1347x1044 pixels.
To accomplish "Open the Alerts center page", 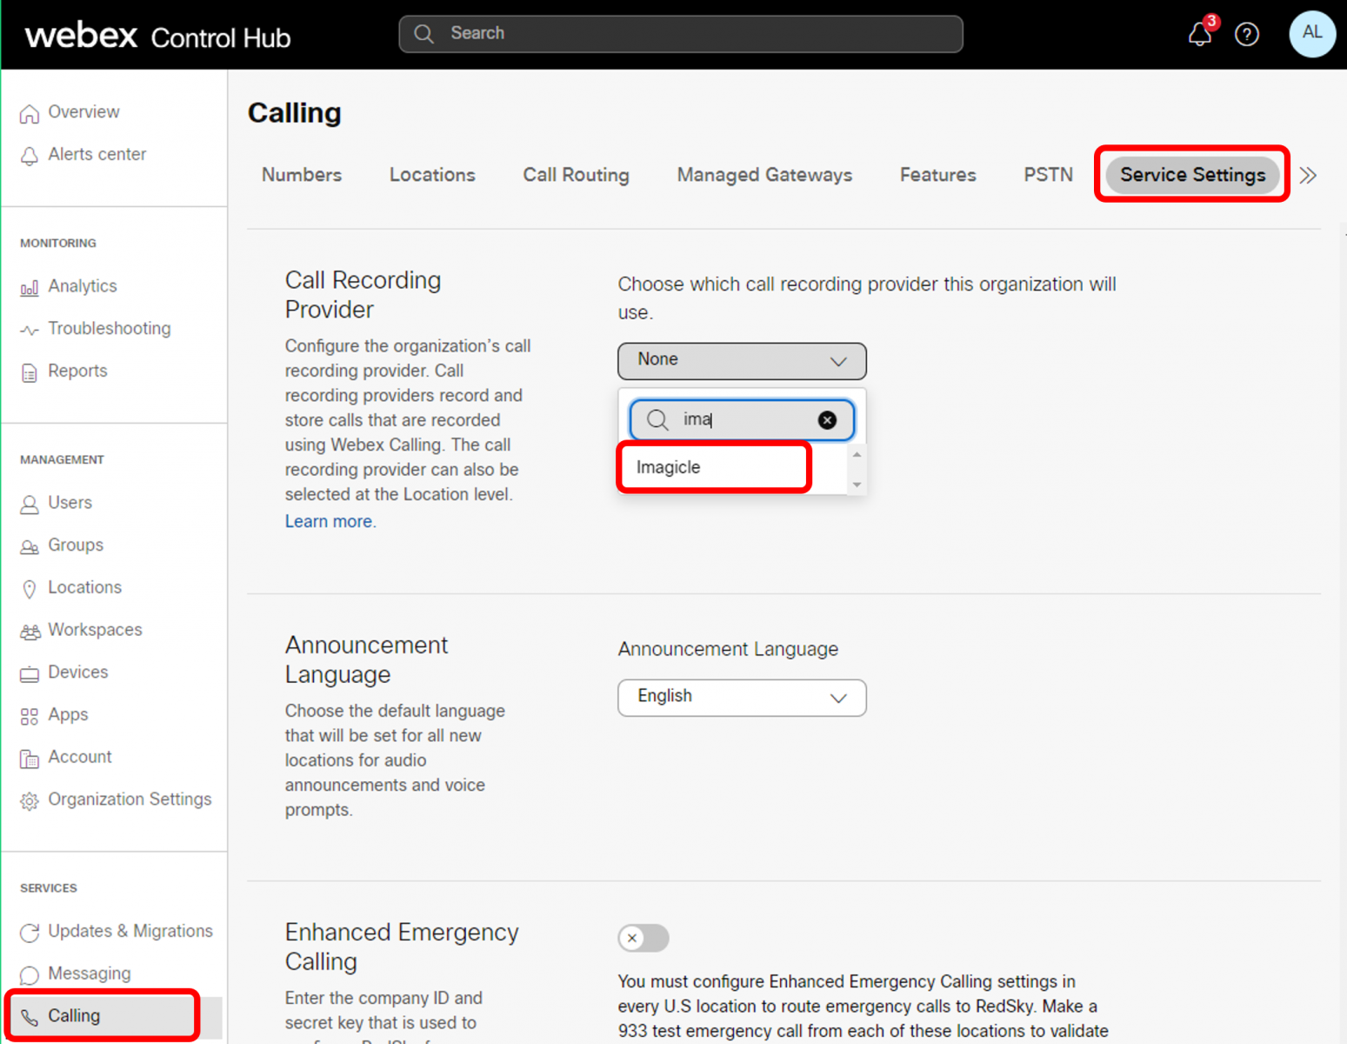I will coord(97,154).
